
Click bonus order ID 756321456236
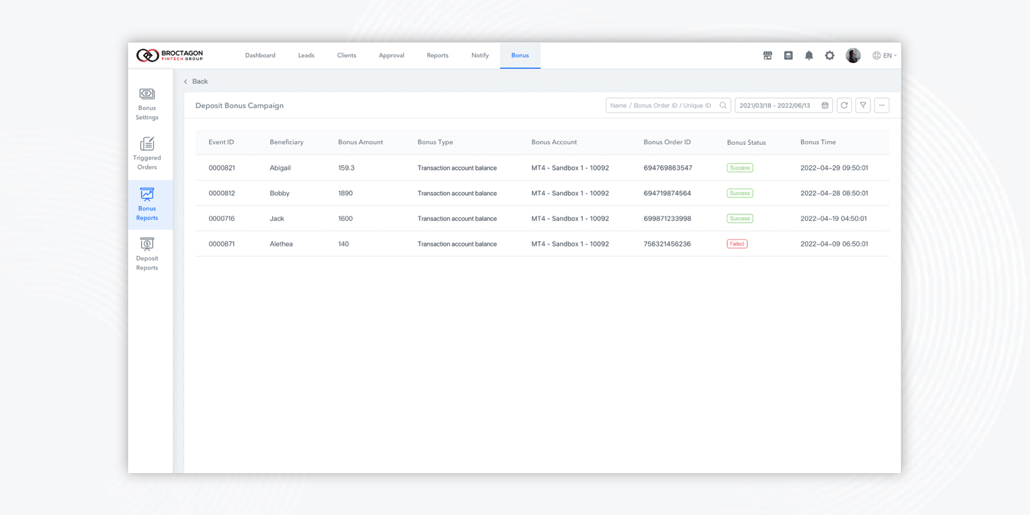click(x=667, y=244)
